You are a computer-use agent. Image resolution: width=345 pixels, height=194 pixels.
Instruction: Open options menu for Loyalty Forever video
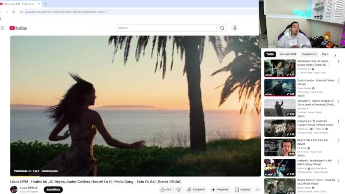tap(338, 122)
